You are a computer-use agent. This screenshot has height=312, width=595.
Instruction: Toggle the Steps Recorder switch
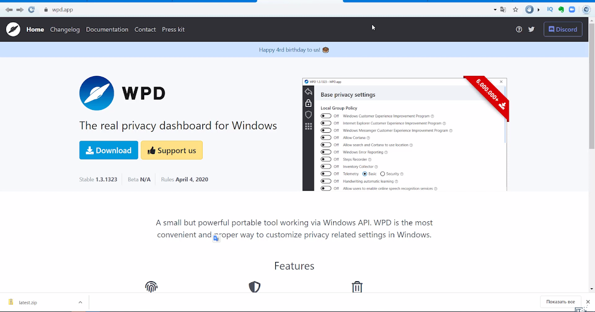[x=326, y=159]
